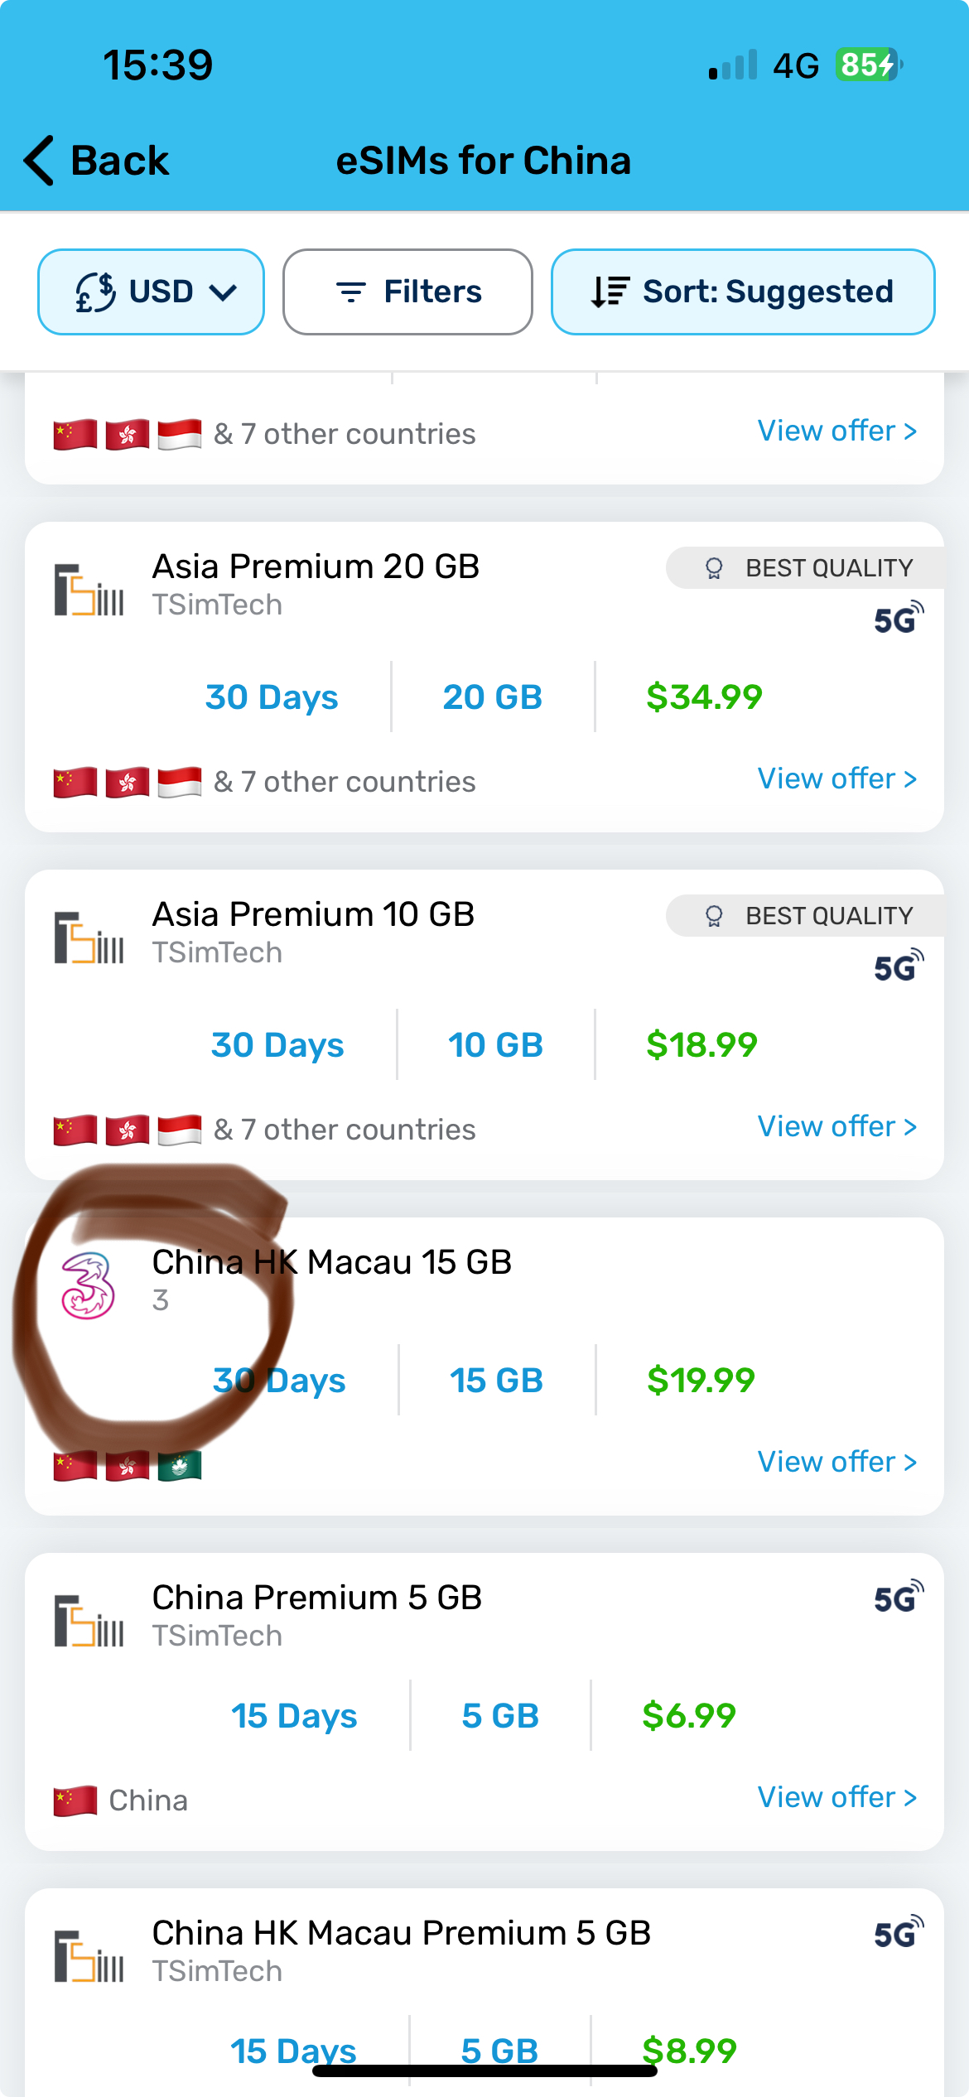Open the USD currency dropdown
Image resolution: width=969 pixels, height=2097 pixels.
(x=151, y=292)
